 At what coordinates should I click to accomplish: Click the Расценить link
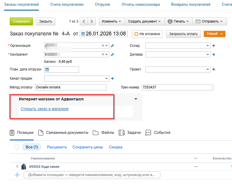[x=57, y=147]
